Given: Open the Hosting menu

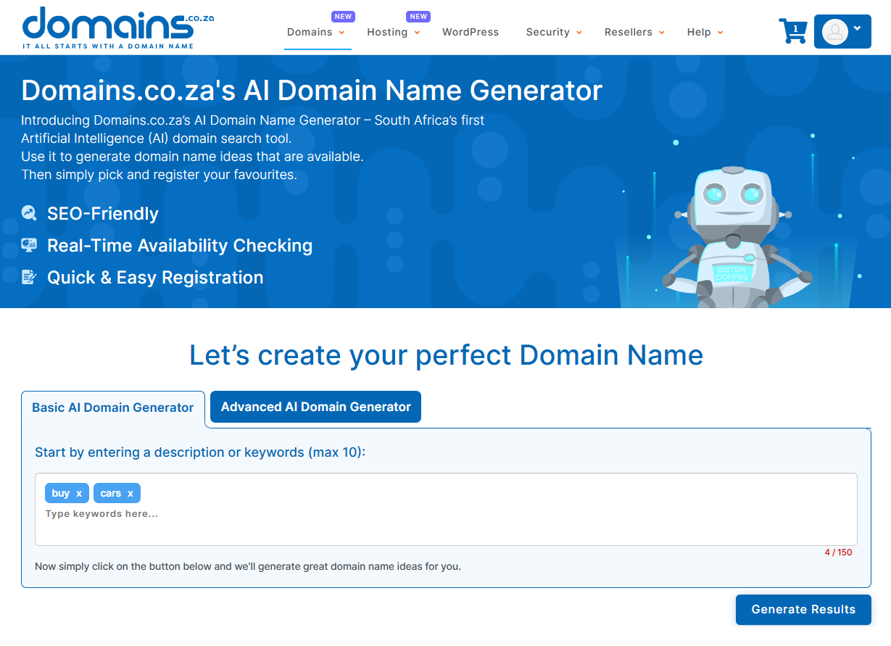Looking at the screenshot, I should click(387, 32).
